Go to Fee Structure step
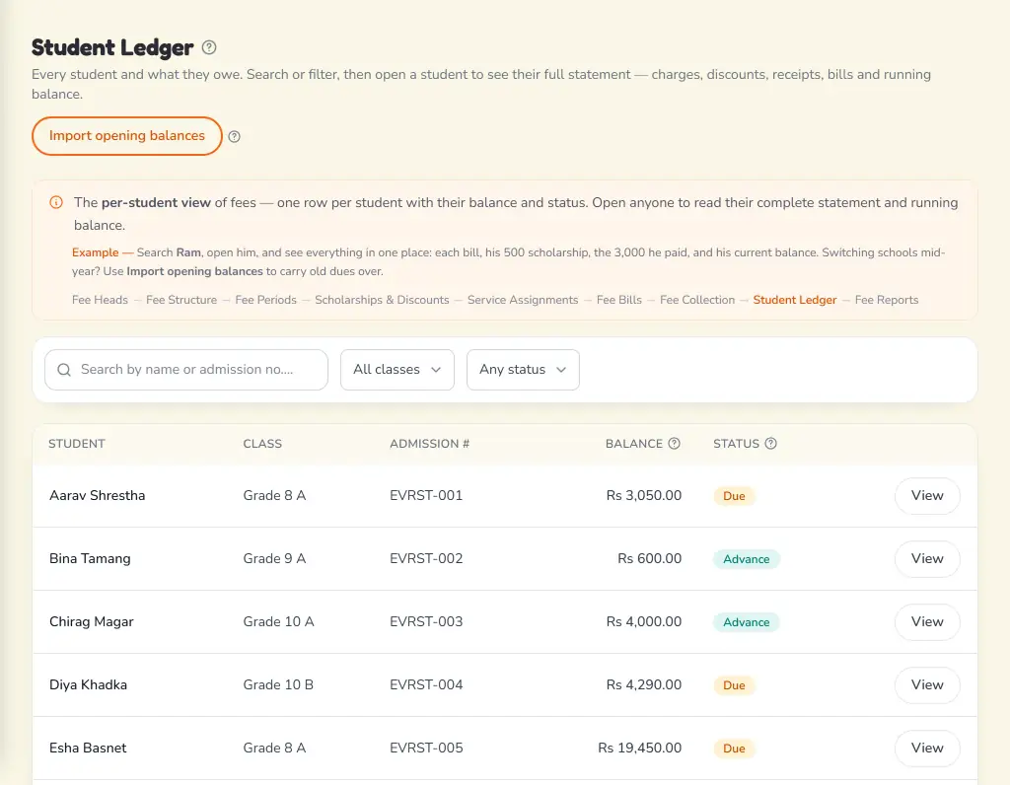This screenshot has height=785, width=1010. point(181,300)
